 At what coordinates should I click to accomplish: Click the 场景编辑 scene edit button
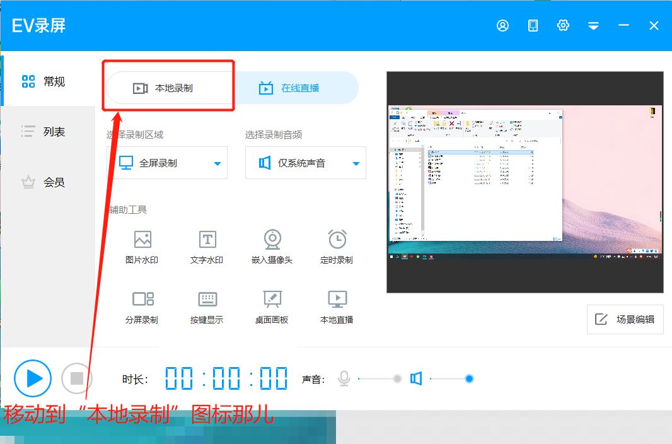[x=625, y=319]
